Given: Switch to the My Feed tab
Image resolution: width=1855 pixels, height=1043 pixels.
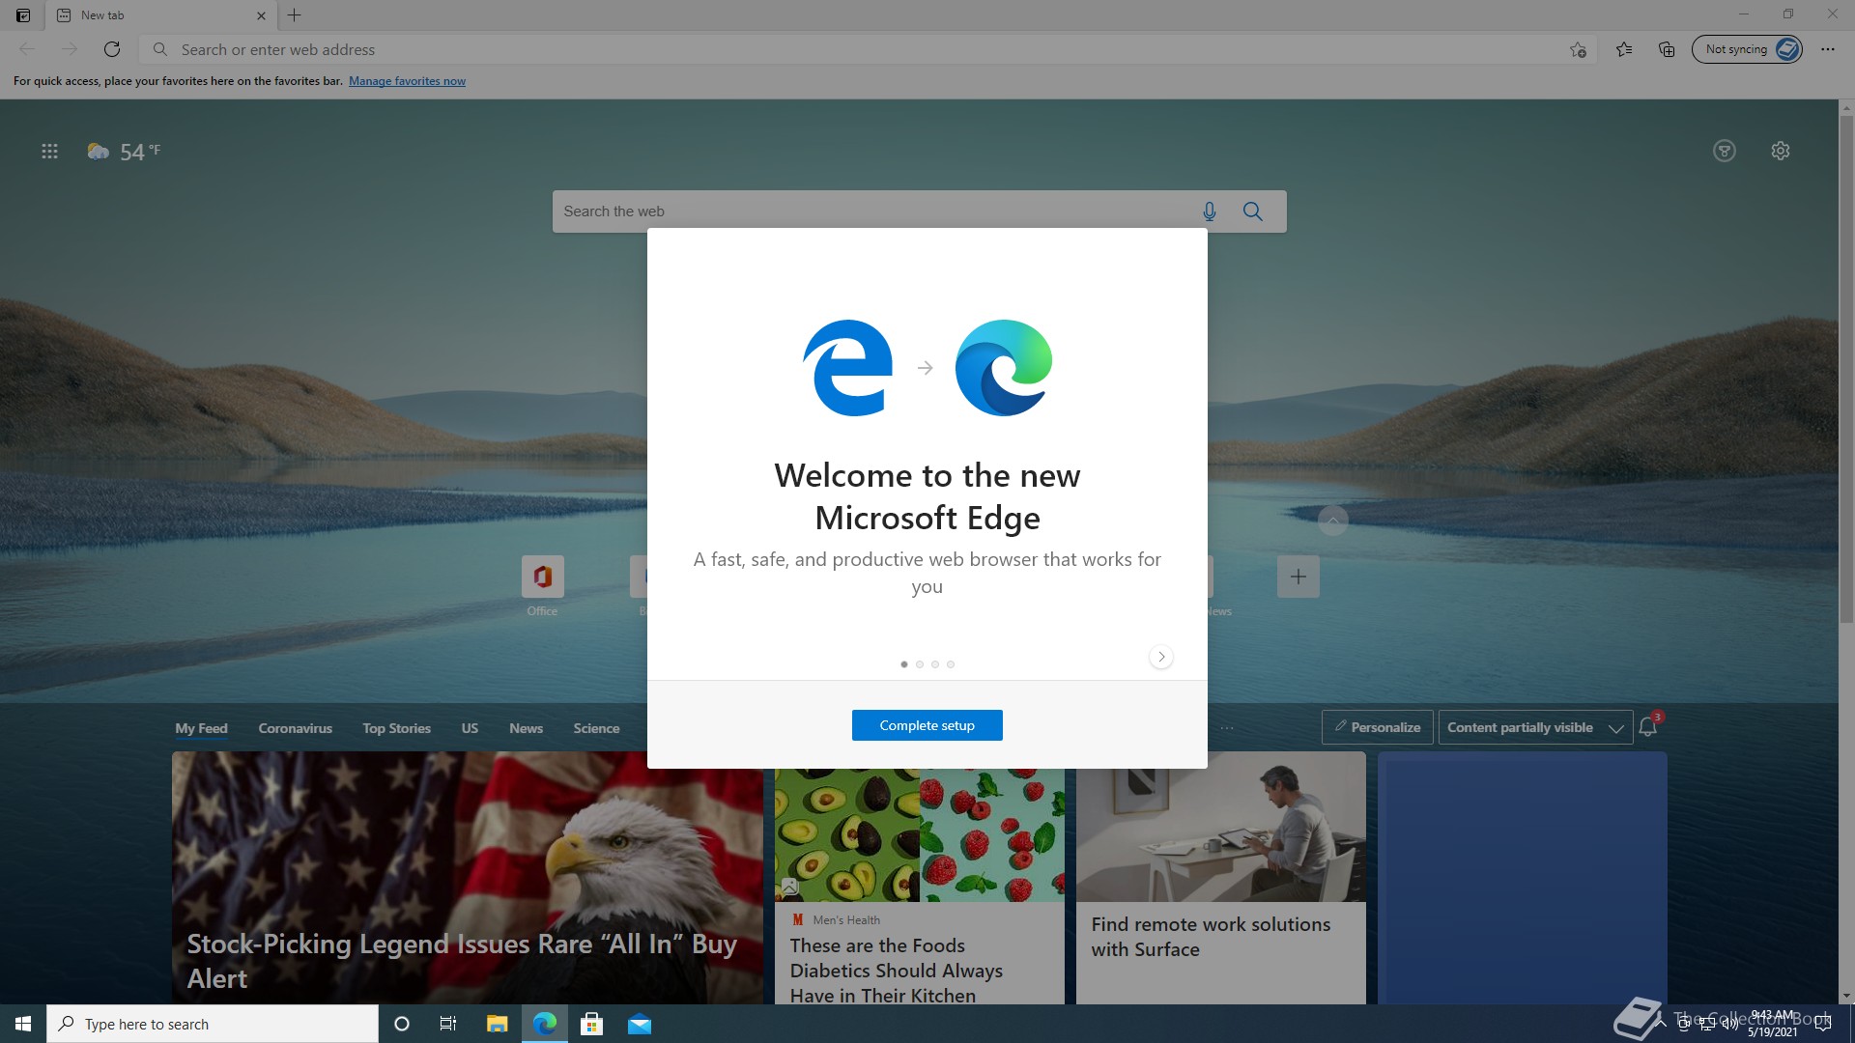Looking at the screenshot, I should (201, 728).
